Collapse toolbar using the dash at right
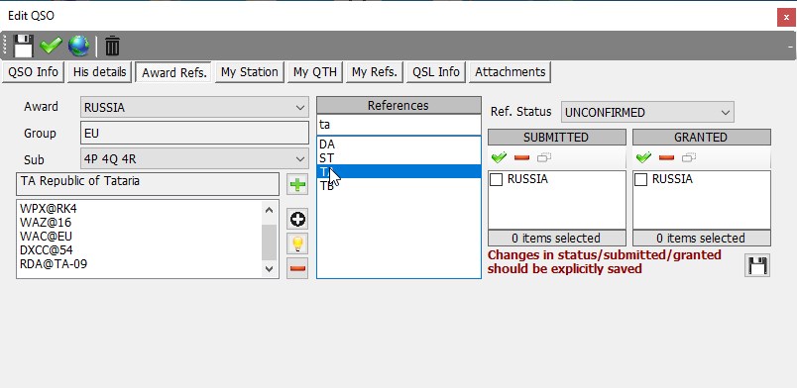 tap(790, 47)
